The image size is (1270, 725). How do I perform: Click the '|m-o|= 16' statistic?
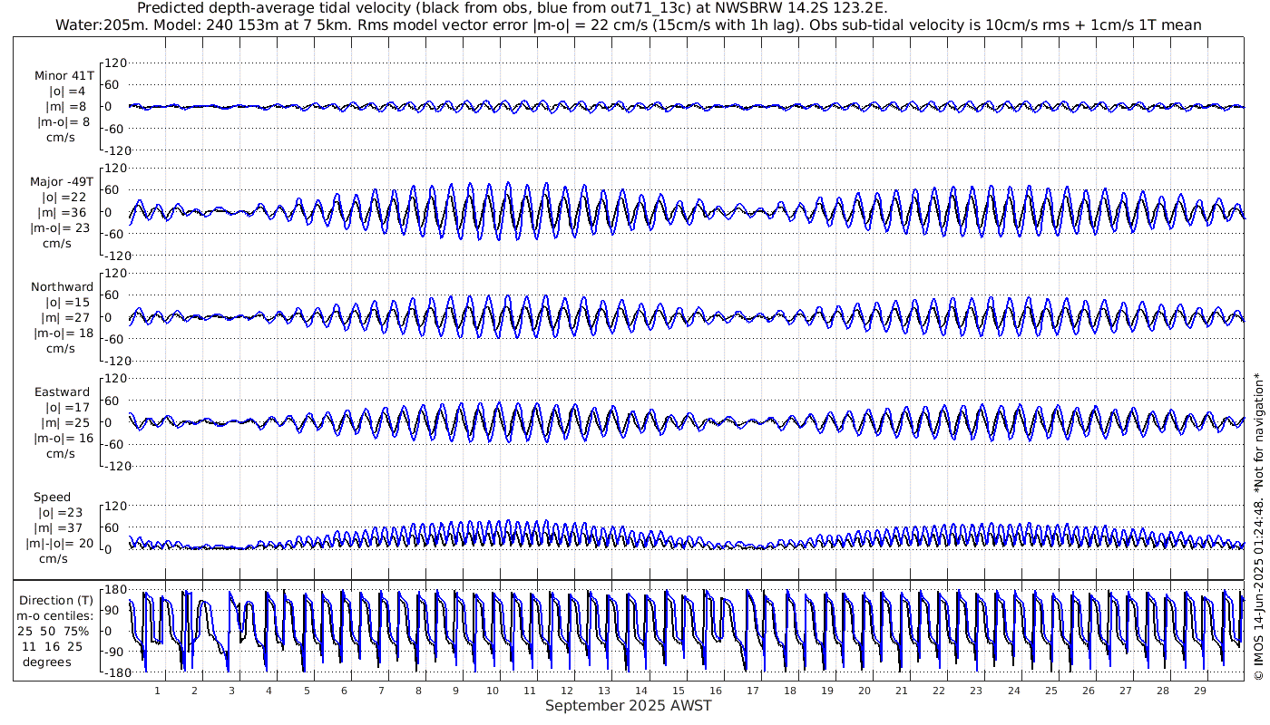tap(63, 439)
